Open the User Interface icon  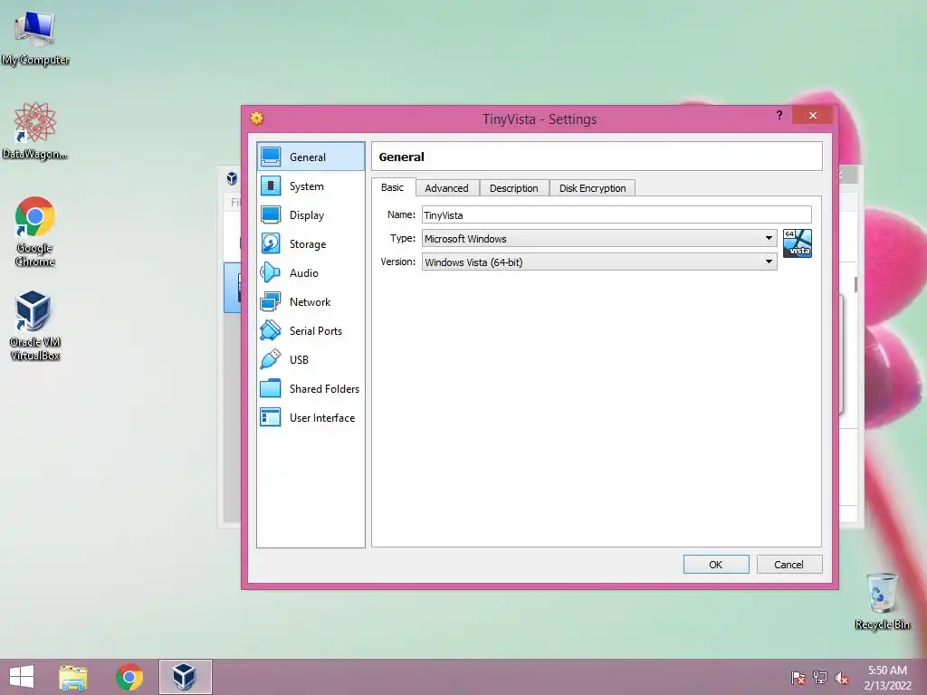[x=271, y=417]
